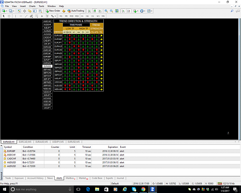Viewport: 241px width, 193px height.
Task: Toggle the M1 timeframe button
Action: pyautogui.click(x=61, y=16)
